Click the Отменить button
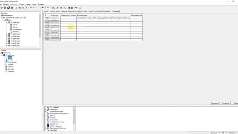Viewport: 238px width, 134px height. [x=226, y=103]
